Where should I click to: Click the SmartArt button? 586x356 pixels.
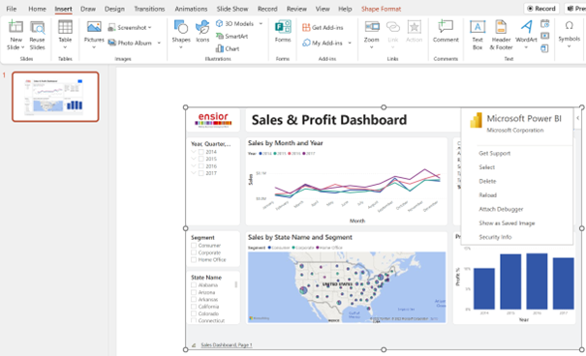tap(231, 36)
